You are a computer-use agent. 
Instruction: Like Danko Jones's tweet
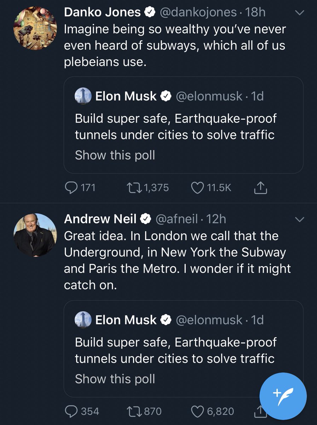click(x=197, y=187)
